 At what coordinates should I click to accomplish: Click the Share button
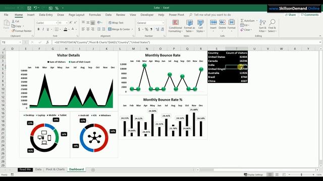tap(290, 15)
